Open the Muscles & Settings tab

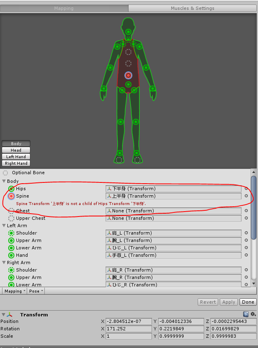click(x=192, y=8)
